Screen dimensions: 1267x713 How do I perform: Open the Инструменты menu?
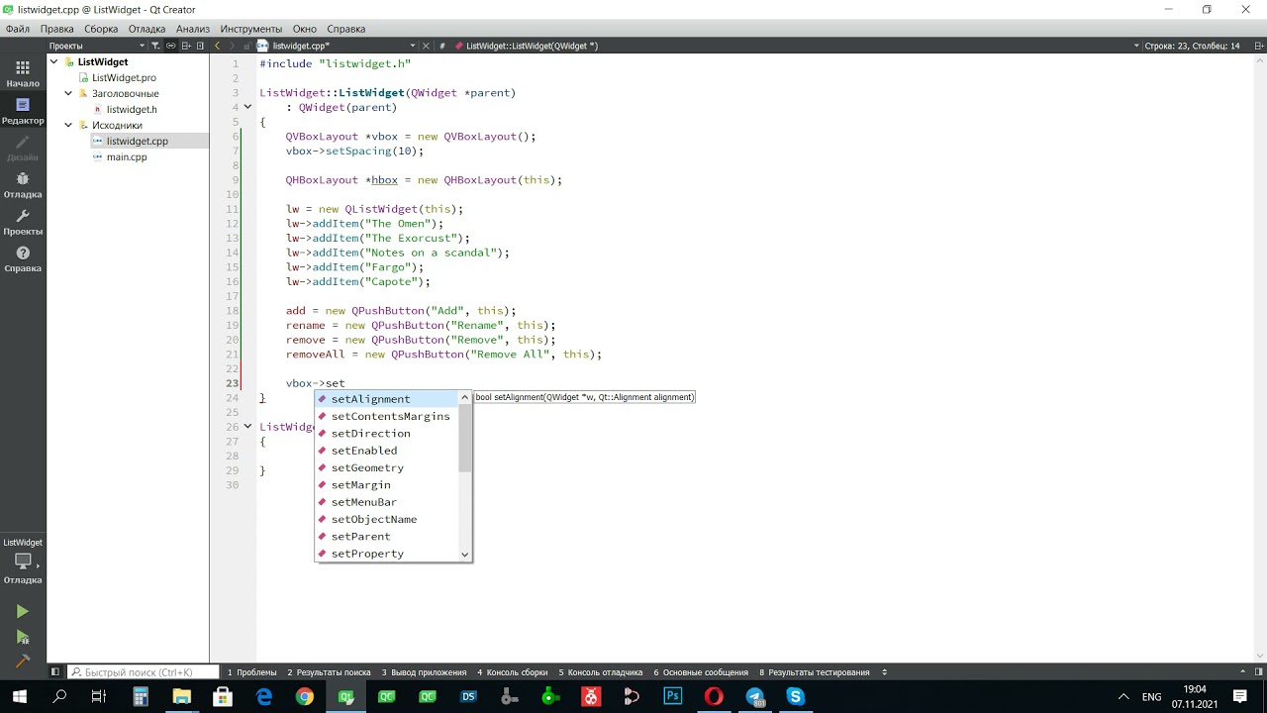251,29
